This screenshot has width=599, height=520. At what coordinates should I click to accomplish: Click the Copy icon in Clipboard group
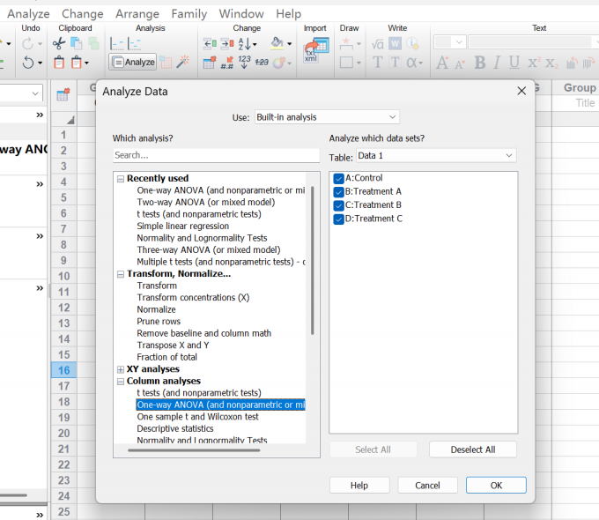77,43
